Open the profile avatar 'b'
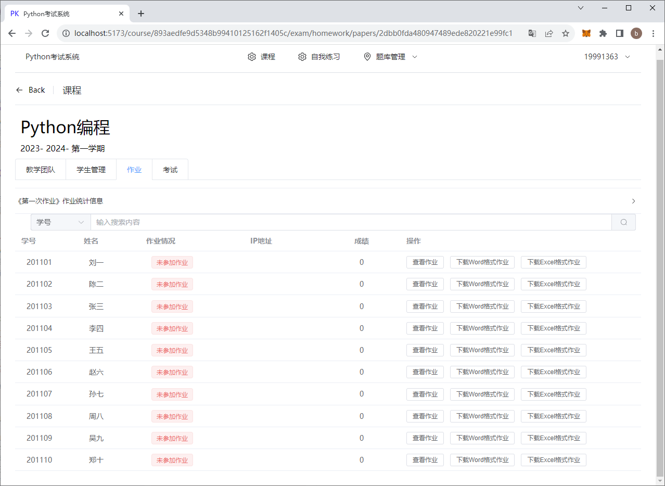The height and width of the screenshot is (486, 665). pyautogui.click(x=636, y=33)
